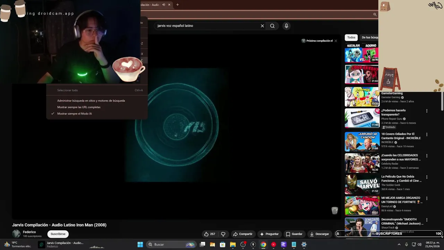The width and height of the screenshot is (444, 250).
Task: Click the zoom magnifier icon in address bar
Action: pos(375,15)
